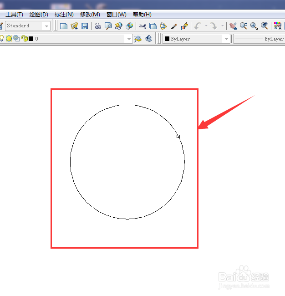The width and height of the screenshot is (285, 296).
Task: Open the 标注(N) menu
Action: click(64, 15)
